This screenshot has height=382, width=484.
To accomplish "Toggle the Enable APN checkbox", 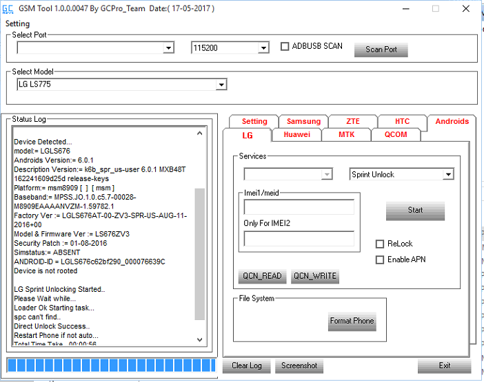I will pos(380,259).
